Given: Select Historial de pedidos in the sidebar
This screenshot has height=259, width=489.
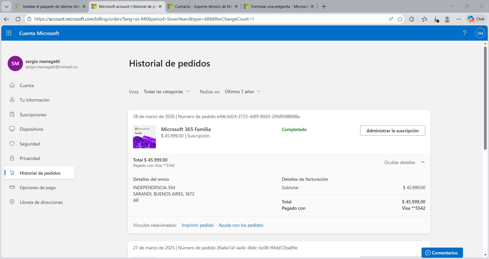Looking at the screenshot, I should point(39,173).
